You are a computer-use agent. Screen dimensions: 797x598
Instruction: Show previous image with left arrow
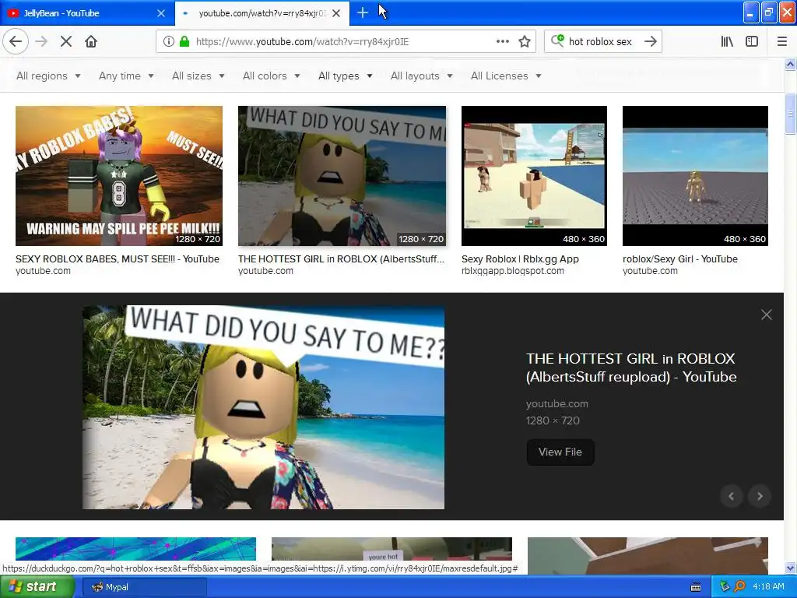(732, 496)
